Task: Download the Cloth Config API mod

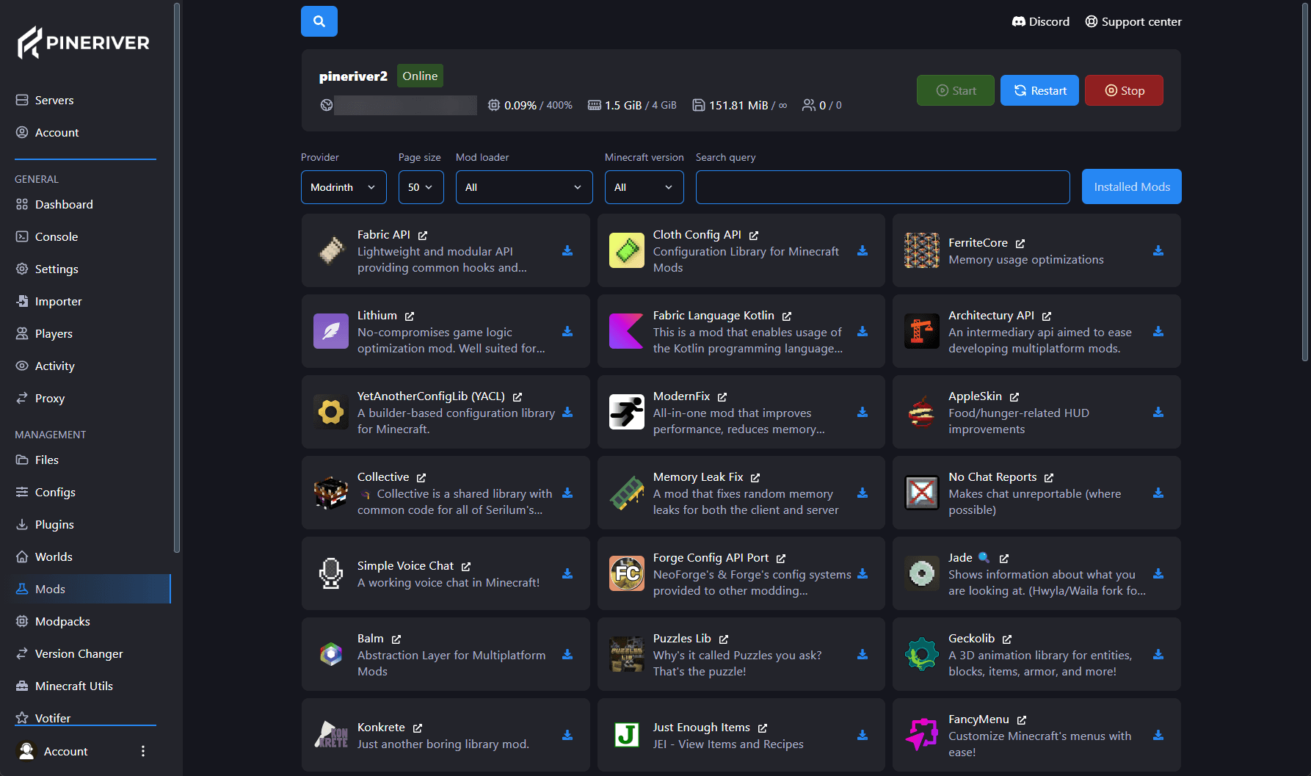Action: [x=862, y=250]
